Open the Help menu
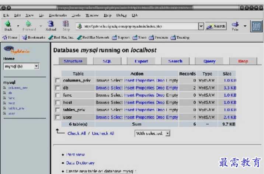 click(x=108, y=15)
